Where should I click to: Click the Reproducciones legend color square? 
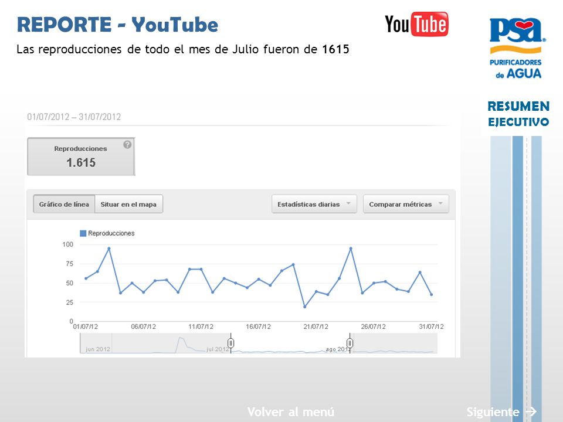coord(83,233)
